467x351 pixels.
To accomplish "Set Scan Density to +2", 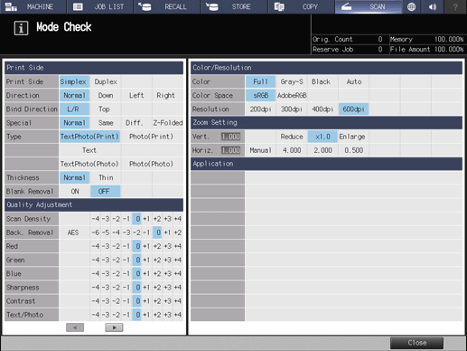I will point(157,219).
